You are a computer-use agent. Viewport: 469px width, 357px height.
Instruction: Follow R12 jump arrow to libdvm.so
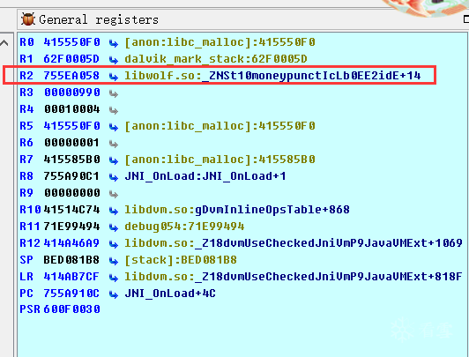tap(114, 244)
